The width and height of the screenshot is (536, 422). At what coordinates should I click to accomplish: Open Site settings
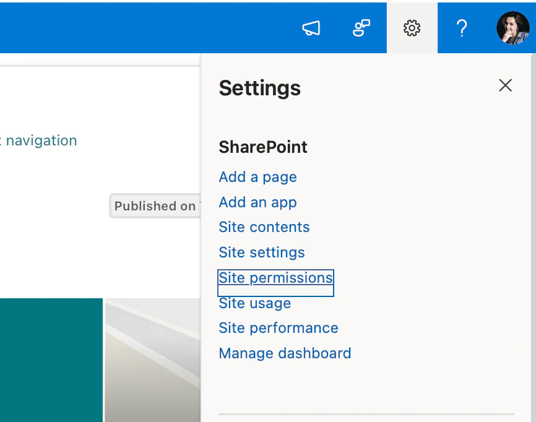tap(262, 252)
